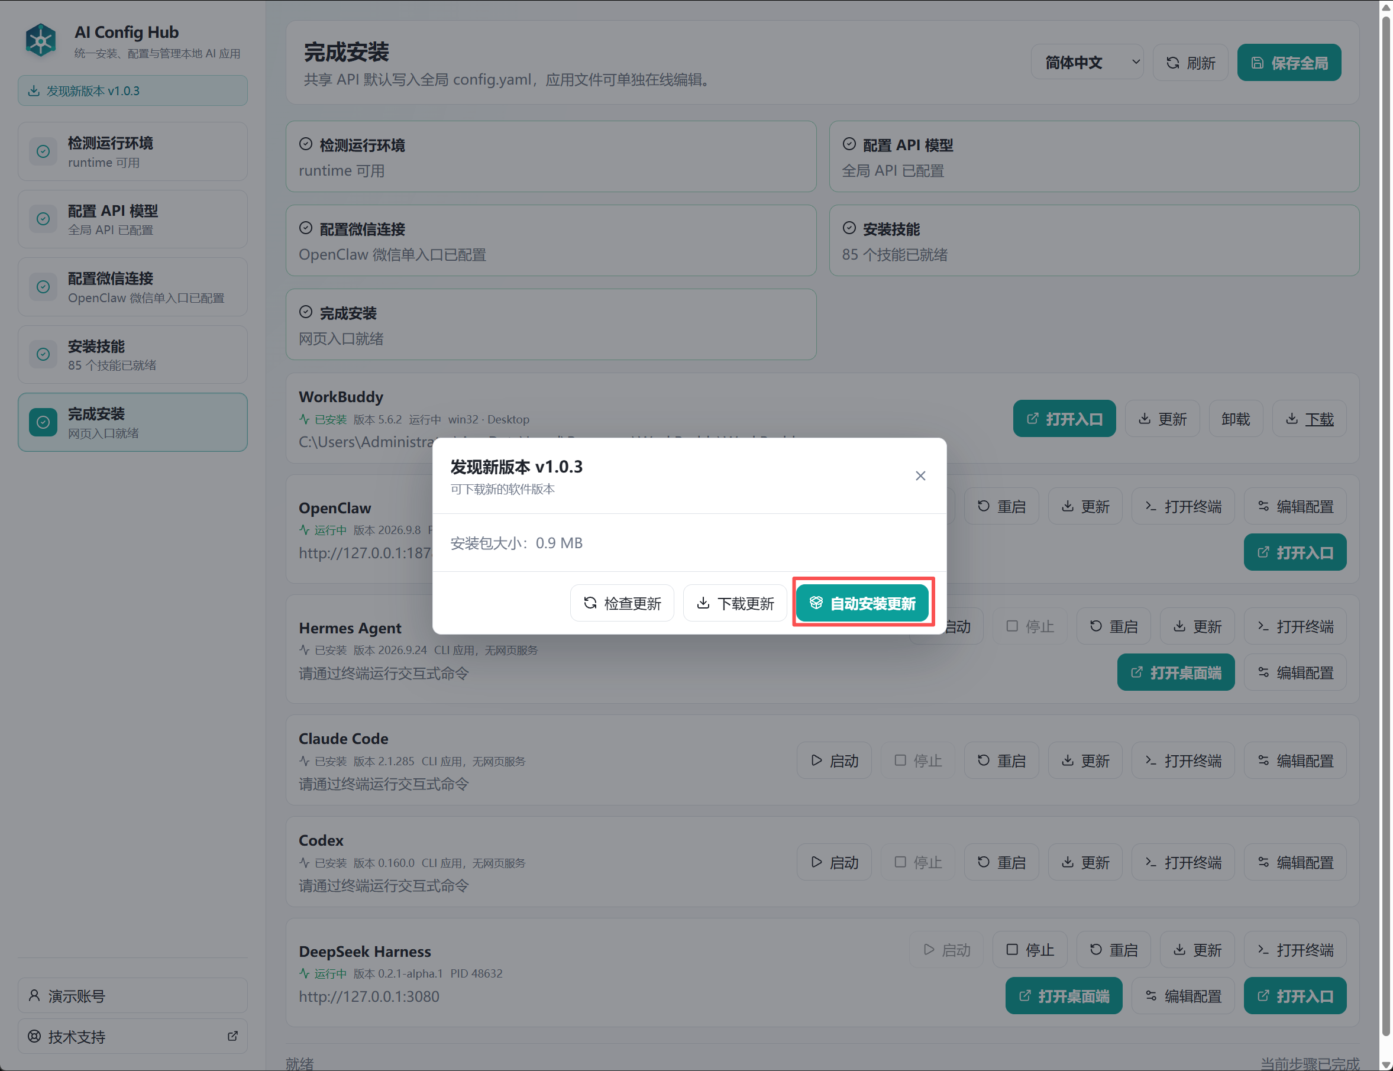Select the complete installation sidebar step

(132, 423)
